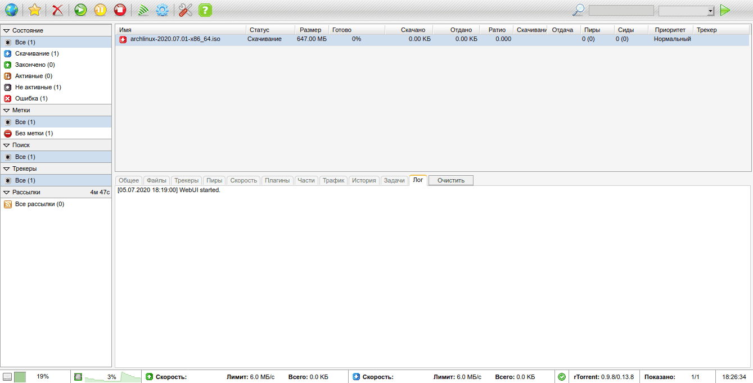The image size is (753, 383).
Task: Open the RSS manager icon in the toolbar
Action: [143, 10]
